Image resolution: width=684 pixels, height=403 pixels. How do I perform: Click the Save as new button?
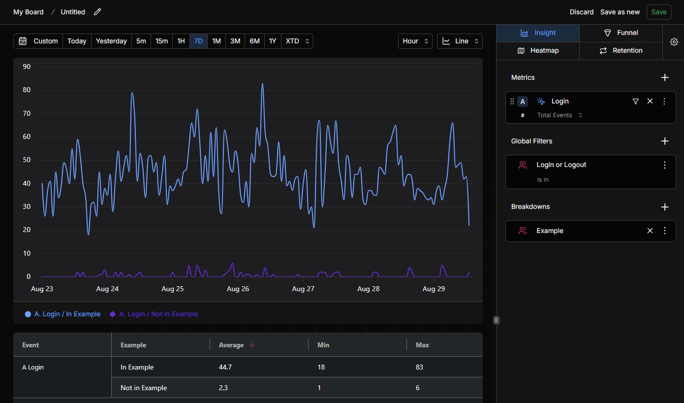[x=620, y=12]
